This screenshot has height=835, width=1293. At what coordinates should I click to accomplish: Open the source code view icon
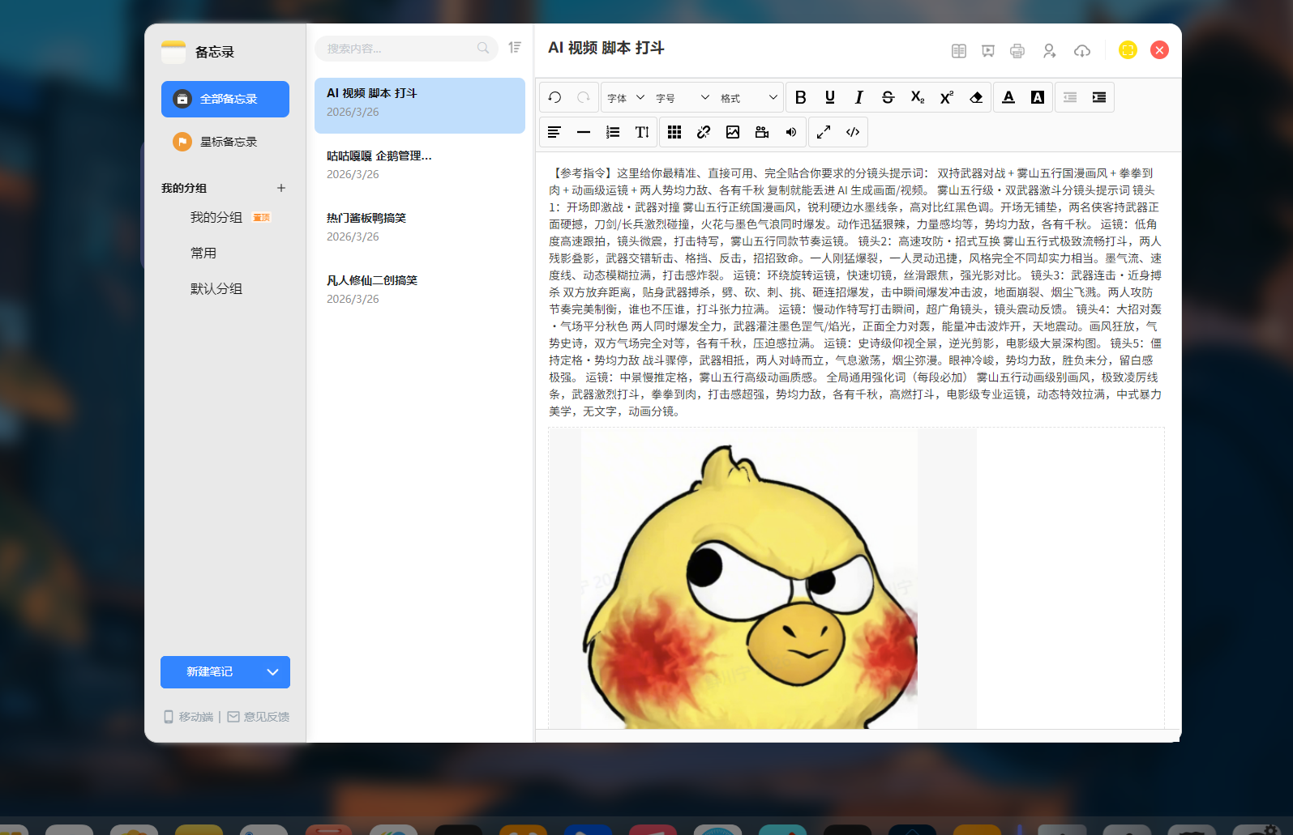[x=853, y=132]
